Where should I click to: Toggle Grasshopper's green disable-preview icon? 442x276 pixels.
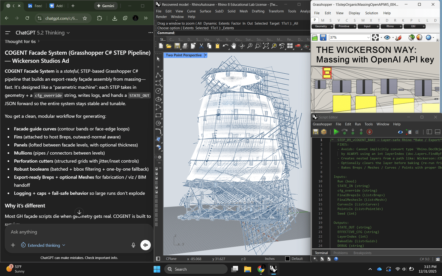click(412, 37)
